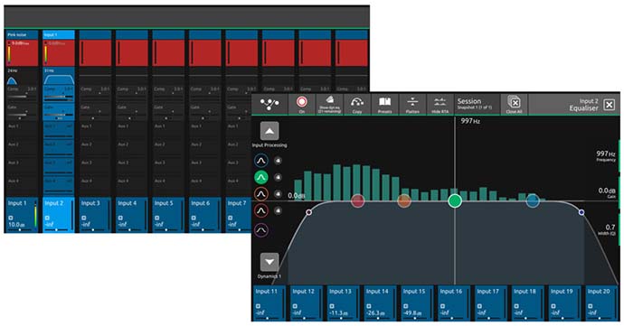Open the signal routing nodes icon
The height and width of the screenshot is (326, 624).
tap(269, 104)
